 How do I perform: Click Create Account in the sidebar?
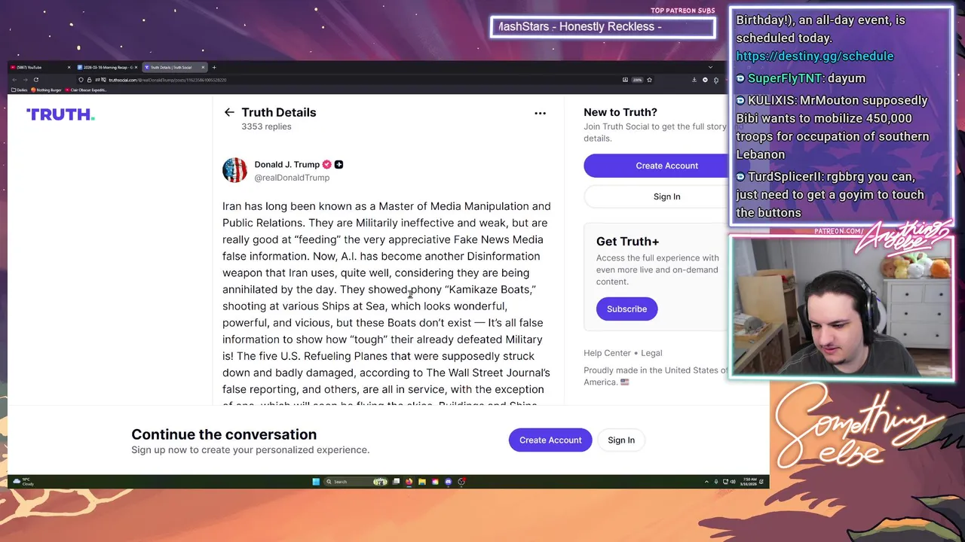(656, 166)
